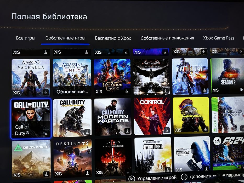Open Assassin's Creed Unity tile
The image size is (244, 183).
pyautogui.click(x=72, y=77)
